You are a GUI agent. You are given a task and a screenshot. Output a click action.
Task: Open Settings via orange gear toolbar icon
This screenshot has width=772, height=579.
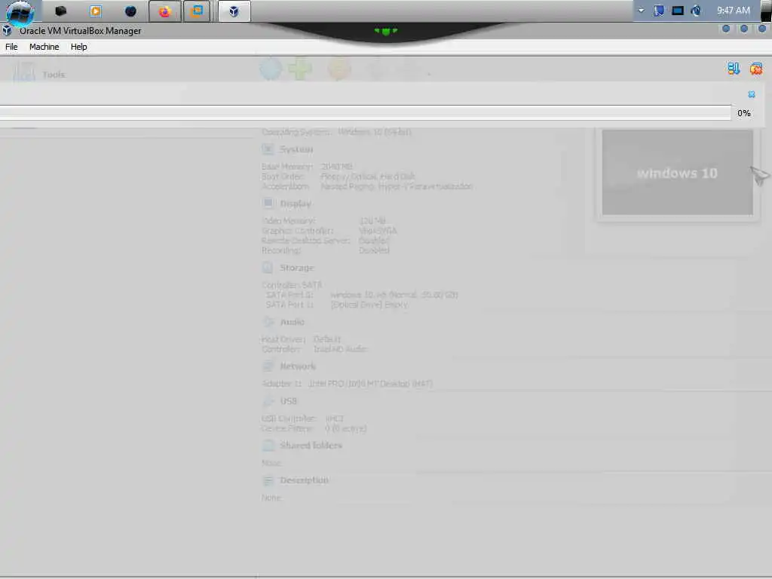coord(339,69)
